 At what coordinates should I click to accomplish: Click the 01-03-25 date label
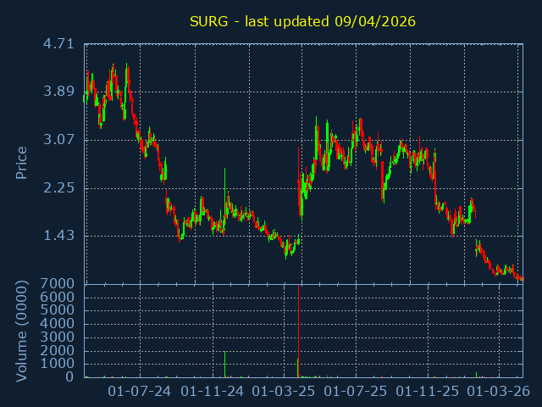284,391
